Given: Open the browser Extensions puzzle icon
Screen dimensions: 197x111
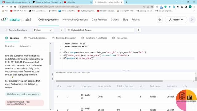Looking at the screenshot, I should 178,7.
